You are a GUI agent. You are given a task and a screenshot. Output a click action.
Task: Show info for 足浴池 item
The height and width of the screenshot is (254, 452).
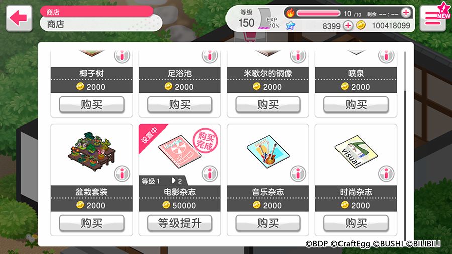(x=210, y=55)
